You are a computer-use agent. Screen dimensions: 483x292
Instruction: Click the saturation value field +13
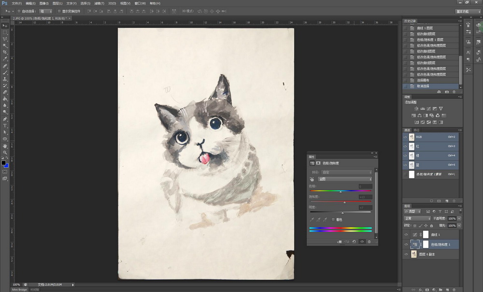pyautogui.click(x=365, y=197)
